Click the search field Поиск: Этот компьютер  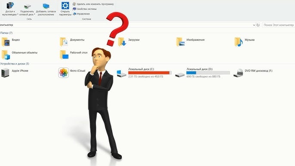point(278,25)
